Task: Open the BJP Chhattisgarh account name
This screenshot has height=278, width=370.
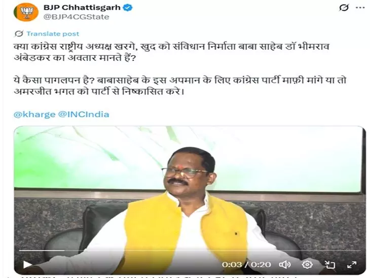Action: click(82, 8)
